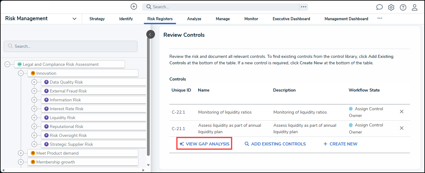Screen dimensions: 425x173
Task: Click the purple R icon beside Reputational Risk
Action: tap(46, 126)
